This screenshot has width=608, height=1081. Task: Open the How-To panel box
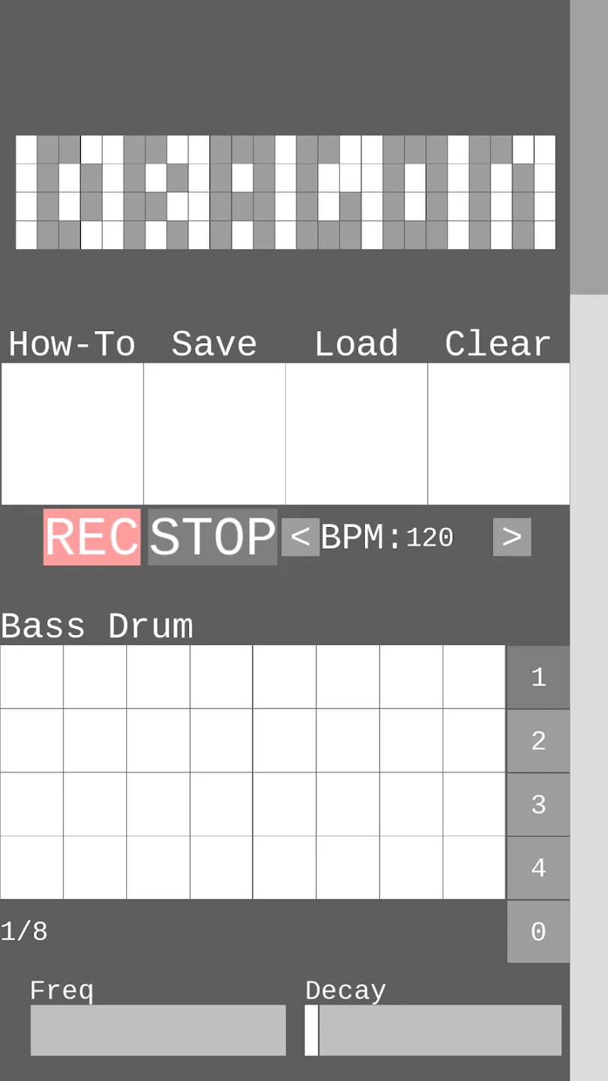72,434
